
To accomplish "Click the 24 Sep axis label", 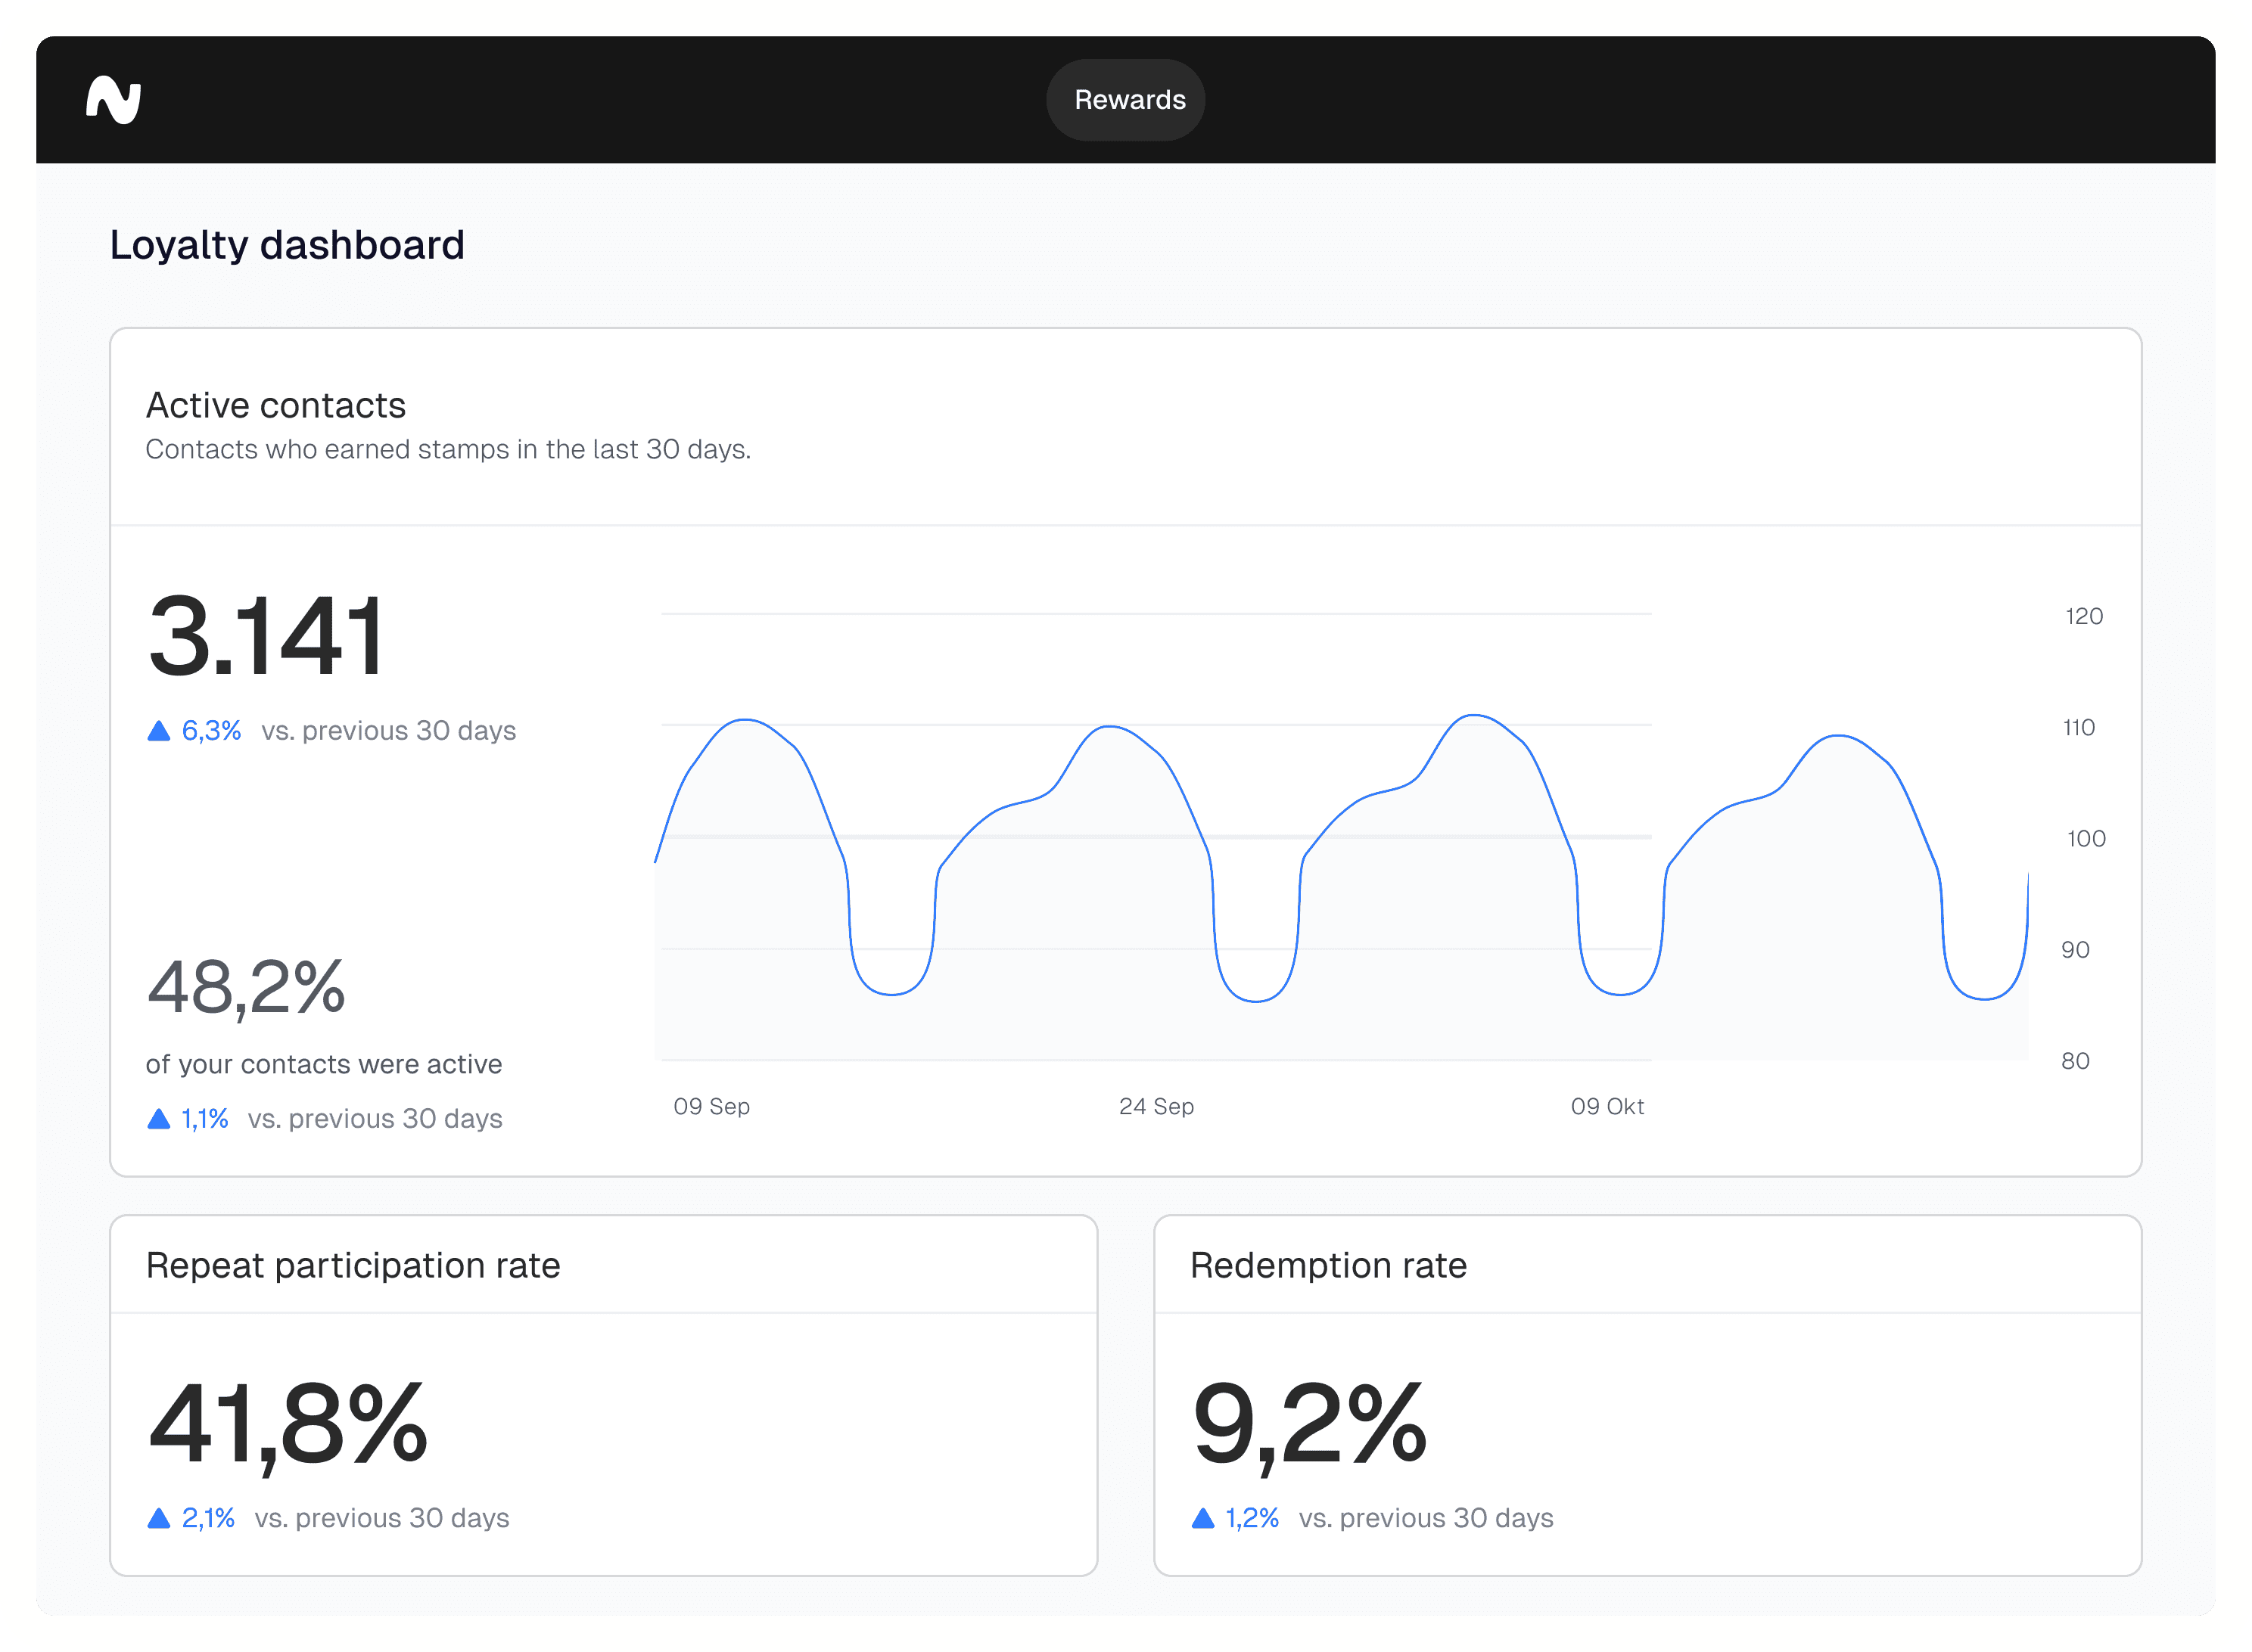I will (x=1156, y=1106).
